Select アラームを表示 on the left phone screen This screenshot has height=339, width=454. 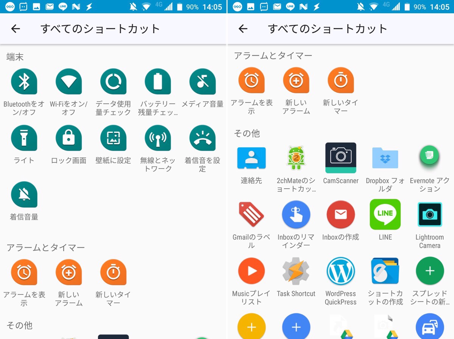point(24,272)
